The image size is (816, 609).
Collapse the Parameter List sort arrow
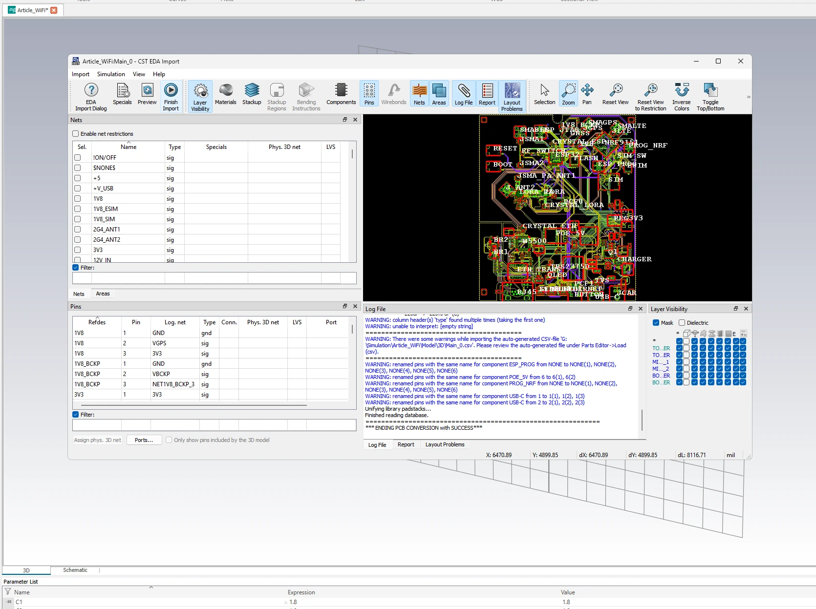[x=151, y=587]
